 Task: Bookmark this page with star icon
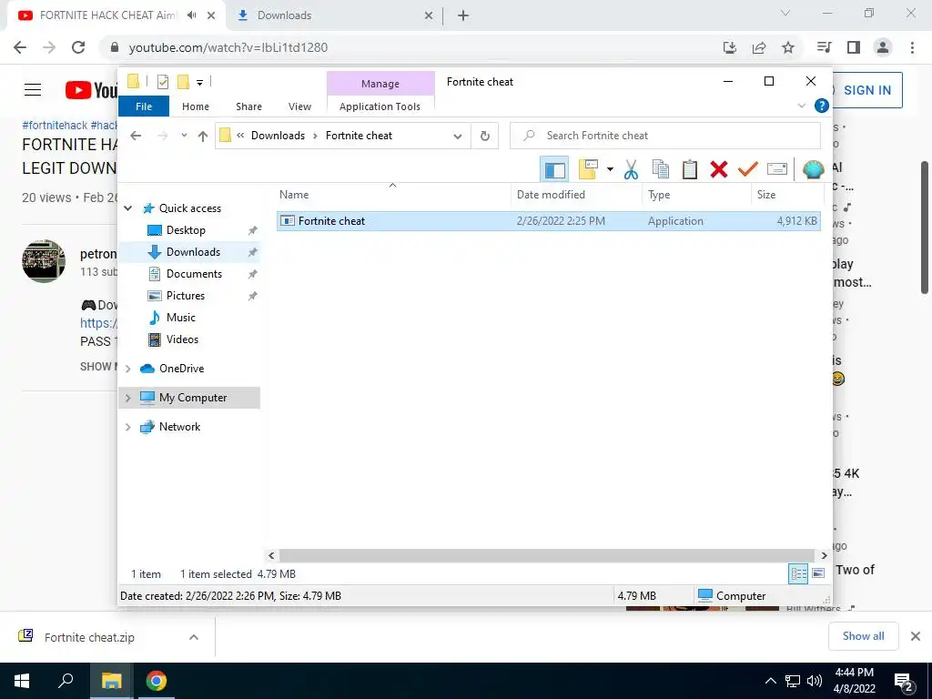click(x=788, y=47)
